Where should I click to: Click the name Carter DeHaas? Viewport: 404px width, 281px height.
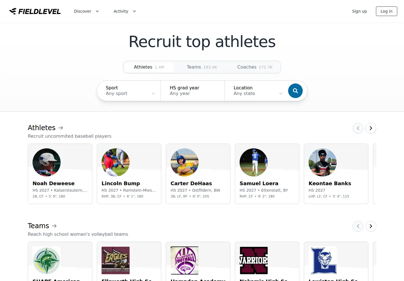(x=191, y=183)
